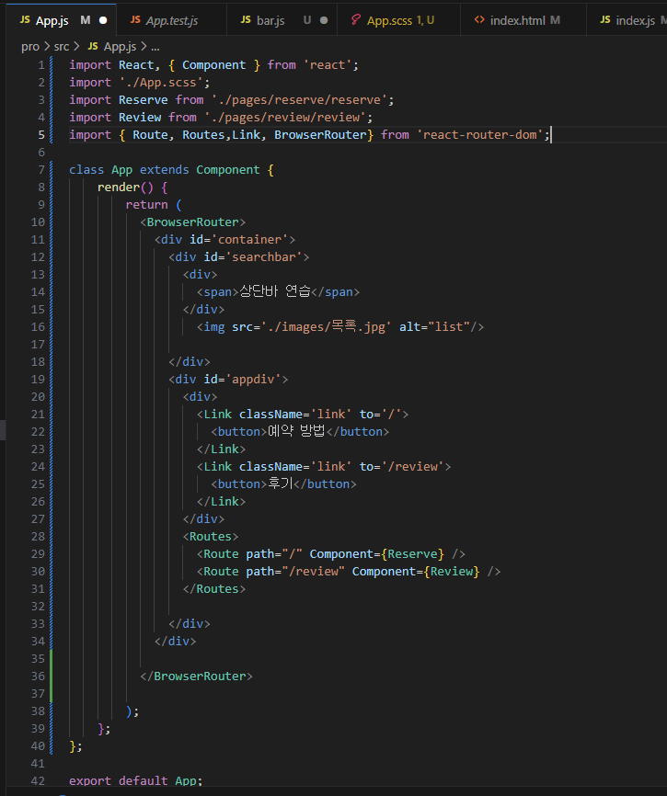Click 'render()' method name

point(125,188)
